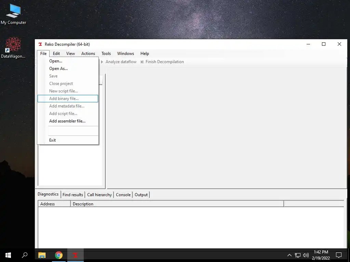Close the File menu via File
This screenshot has height=262, width=350.
(43, 54)
